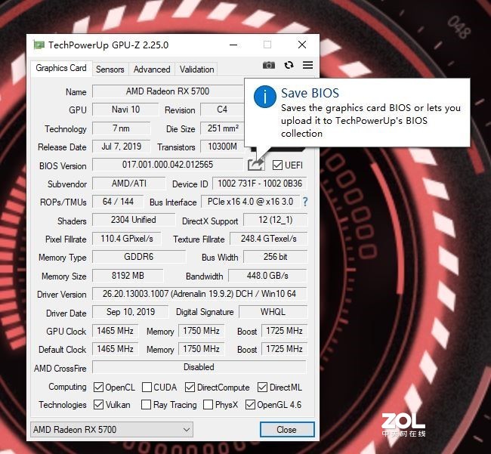Click the GPU Clock value 1465 MHz
Viewport: 491px width, 454px height.
[x=115, y=331]
